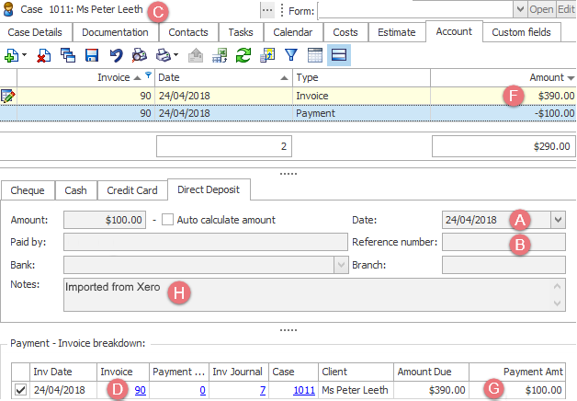Open the Documentation tab
577x401 pixels.
pos(115,32)
